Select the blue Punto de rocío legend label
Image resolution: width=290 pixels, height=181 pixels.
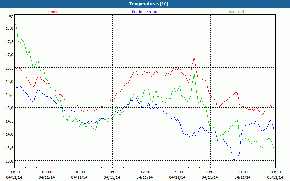point(144,12)
